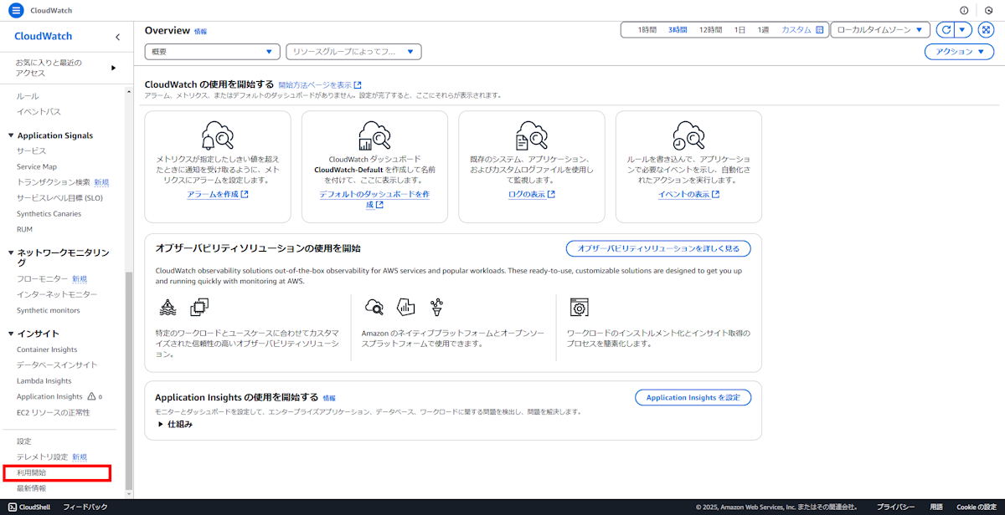The height and width of the screenshot is (515, 1005).
Task: Open 利用開始 in the sidebar
Action: click(32, 473)
